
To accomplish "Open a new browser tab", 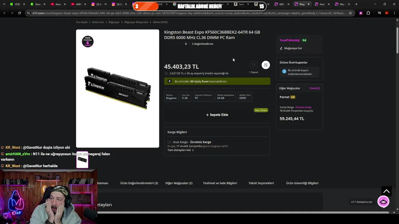I will 356,4.
